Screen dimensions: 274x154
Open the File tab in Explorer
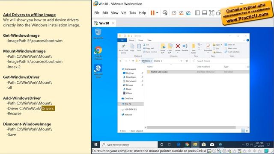[122, 40]
